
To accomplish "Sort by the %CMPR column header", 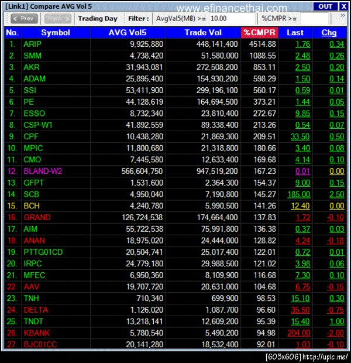I will tap(259, 32).
